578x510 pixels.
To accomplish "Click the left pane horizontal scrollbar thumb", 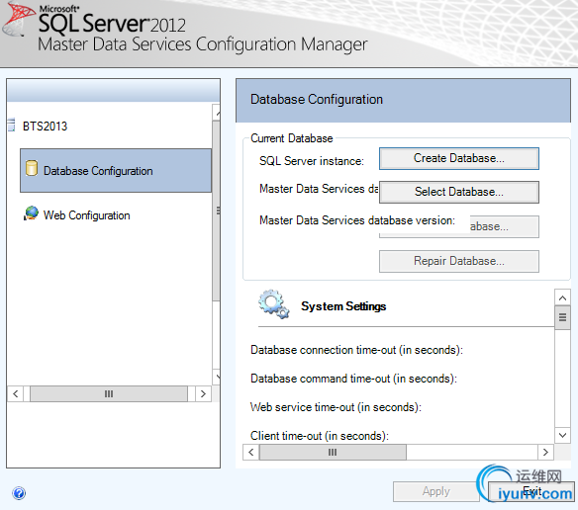I will (109, 394).
